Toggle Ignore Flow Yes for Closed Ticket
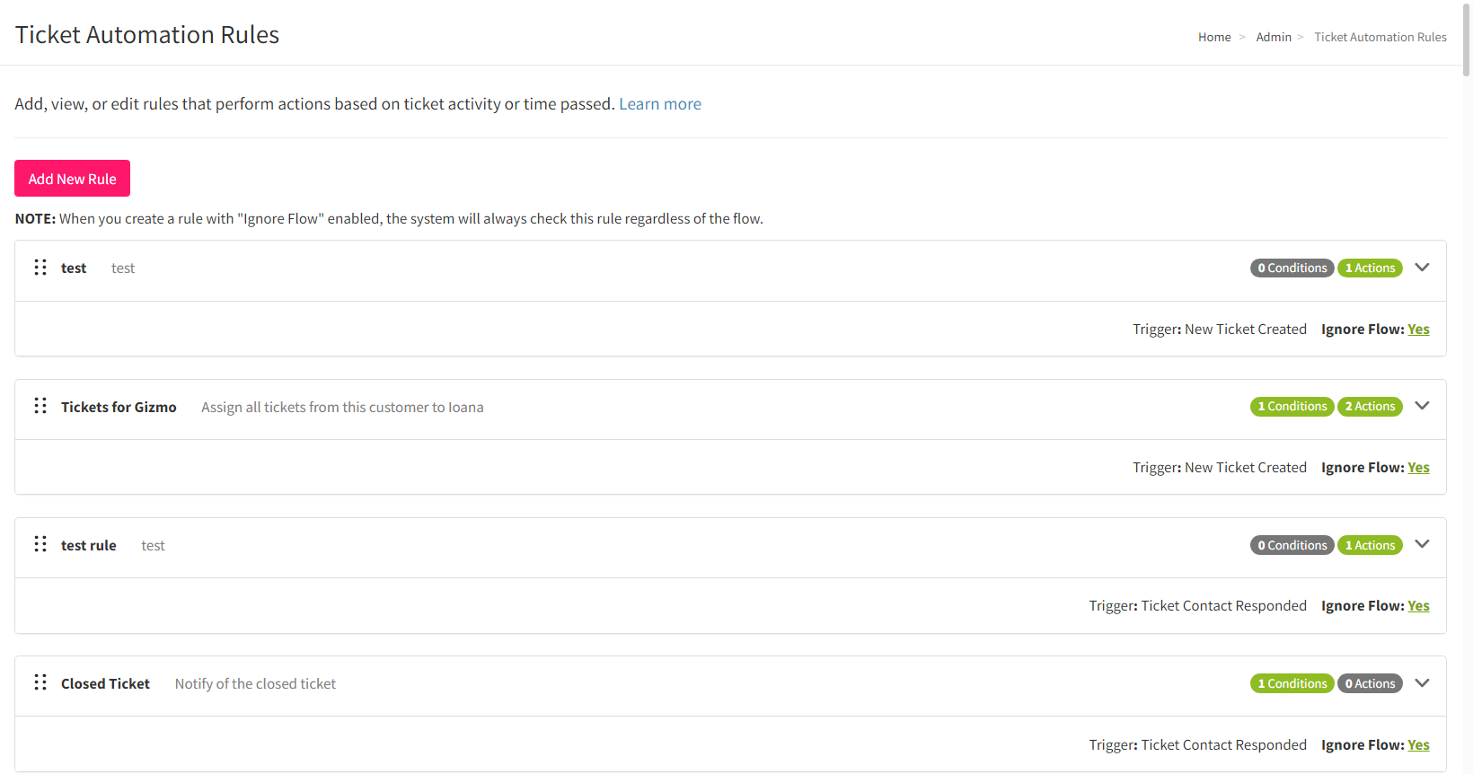 [x=1418, y=745]
